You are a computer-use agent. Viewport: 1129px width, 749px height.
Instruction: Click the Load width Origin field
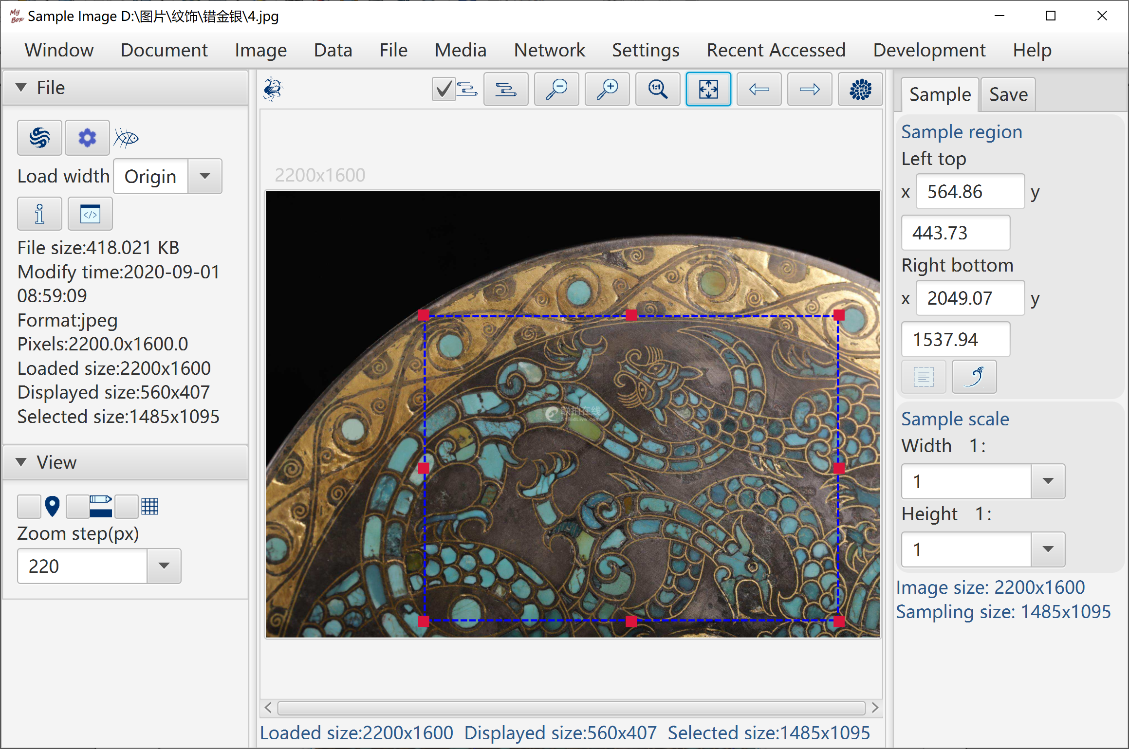coord(151,176)
